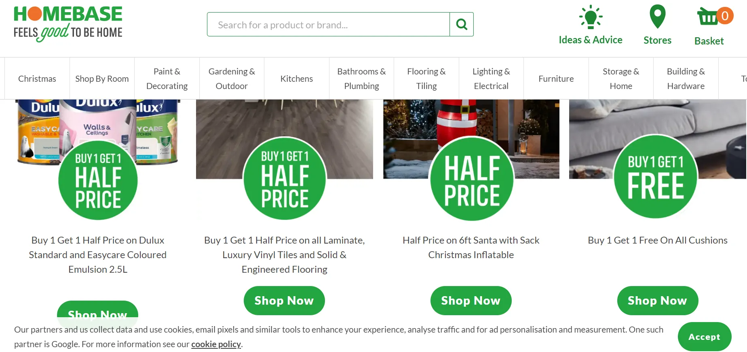This screenshot has width=747, height=352.
Task: Click the Buy 1 Get 1 Free cushions badge
Action: (x=655, y=177)
